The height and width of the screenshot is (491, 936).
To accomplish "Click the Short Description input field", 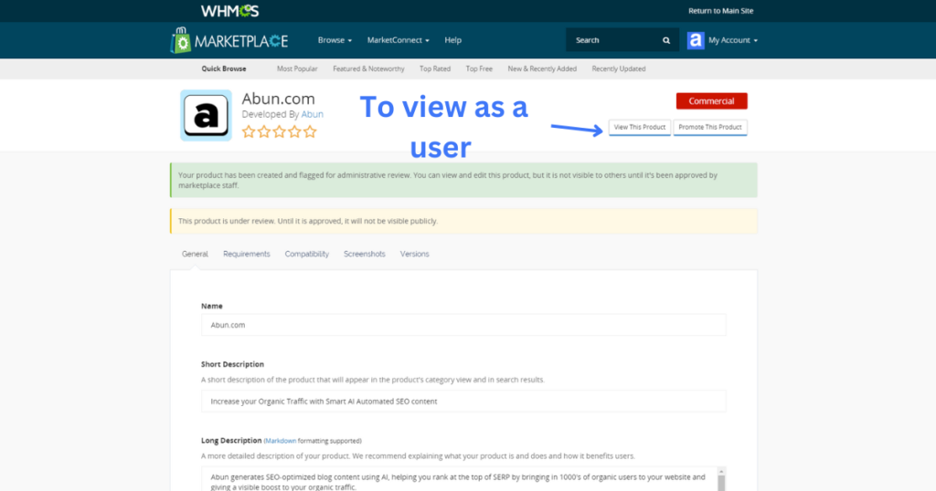I will click(x=463, y=401).
